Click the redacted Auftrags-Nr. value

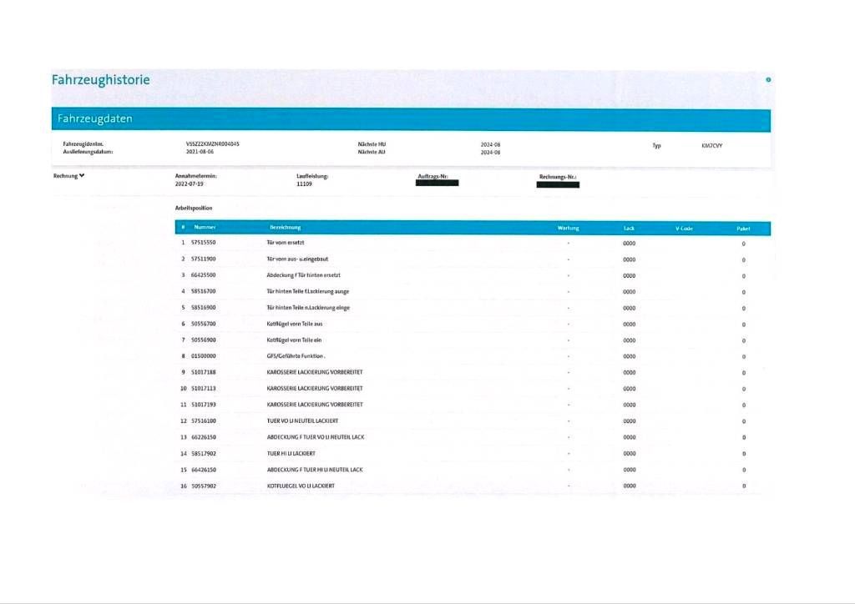click(x=437, y=183)
